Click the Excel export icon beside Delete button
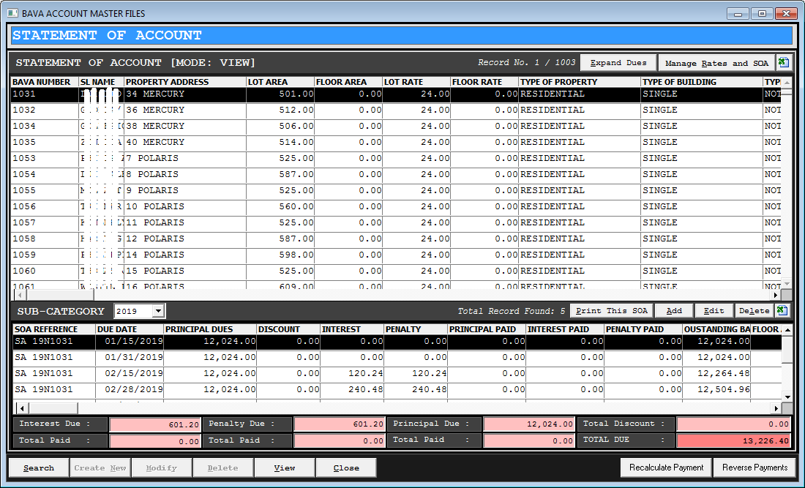 [x=783, y=311]
